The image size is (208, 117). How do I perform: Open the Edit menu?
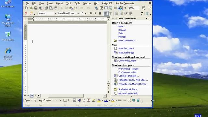(34, 3)
